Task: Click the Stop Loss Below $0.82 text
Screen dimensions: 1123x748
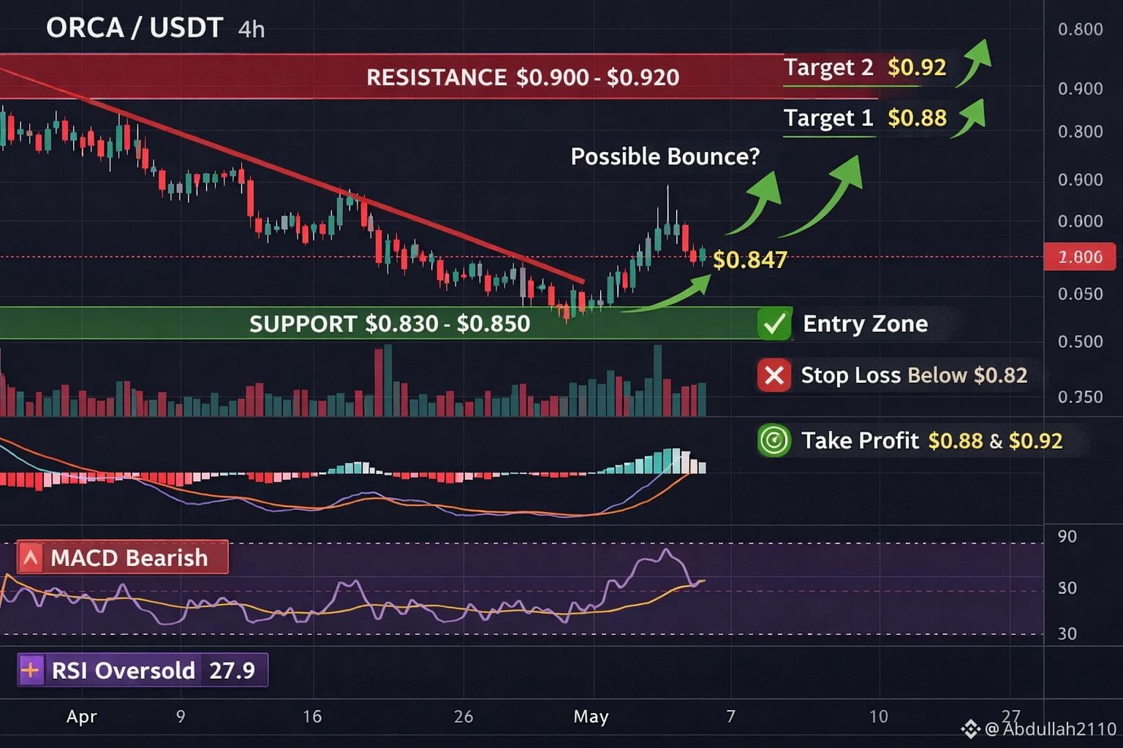Action: point(915,375)
